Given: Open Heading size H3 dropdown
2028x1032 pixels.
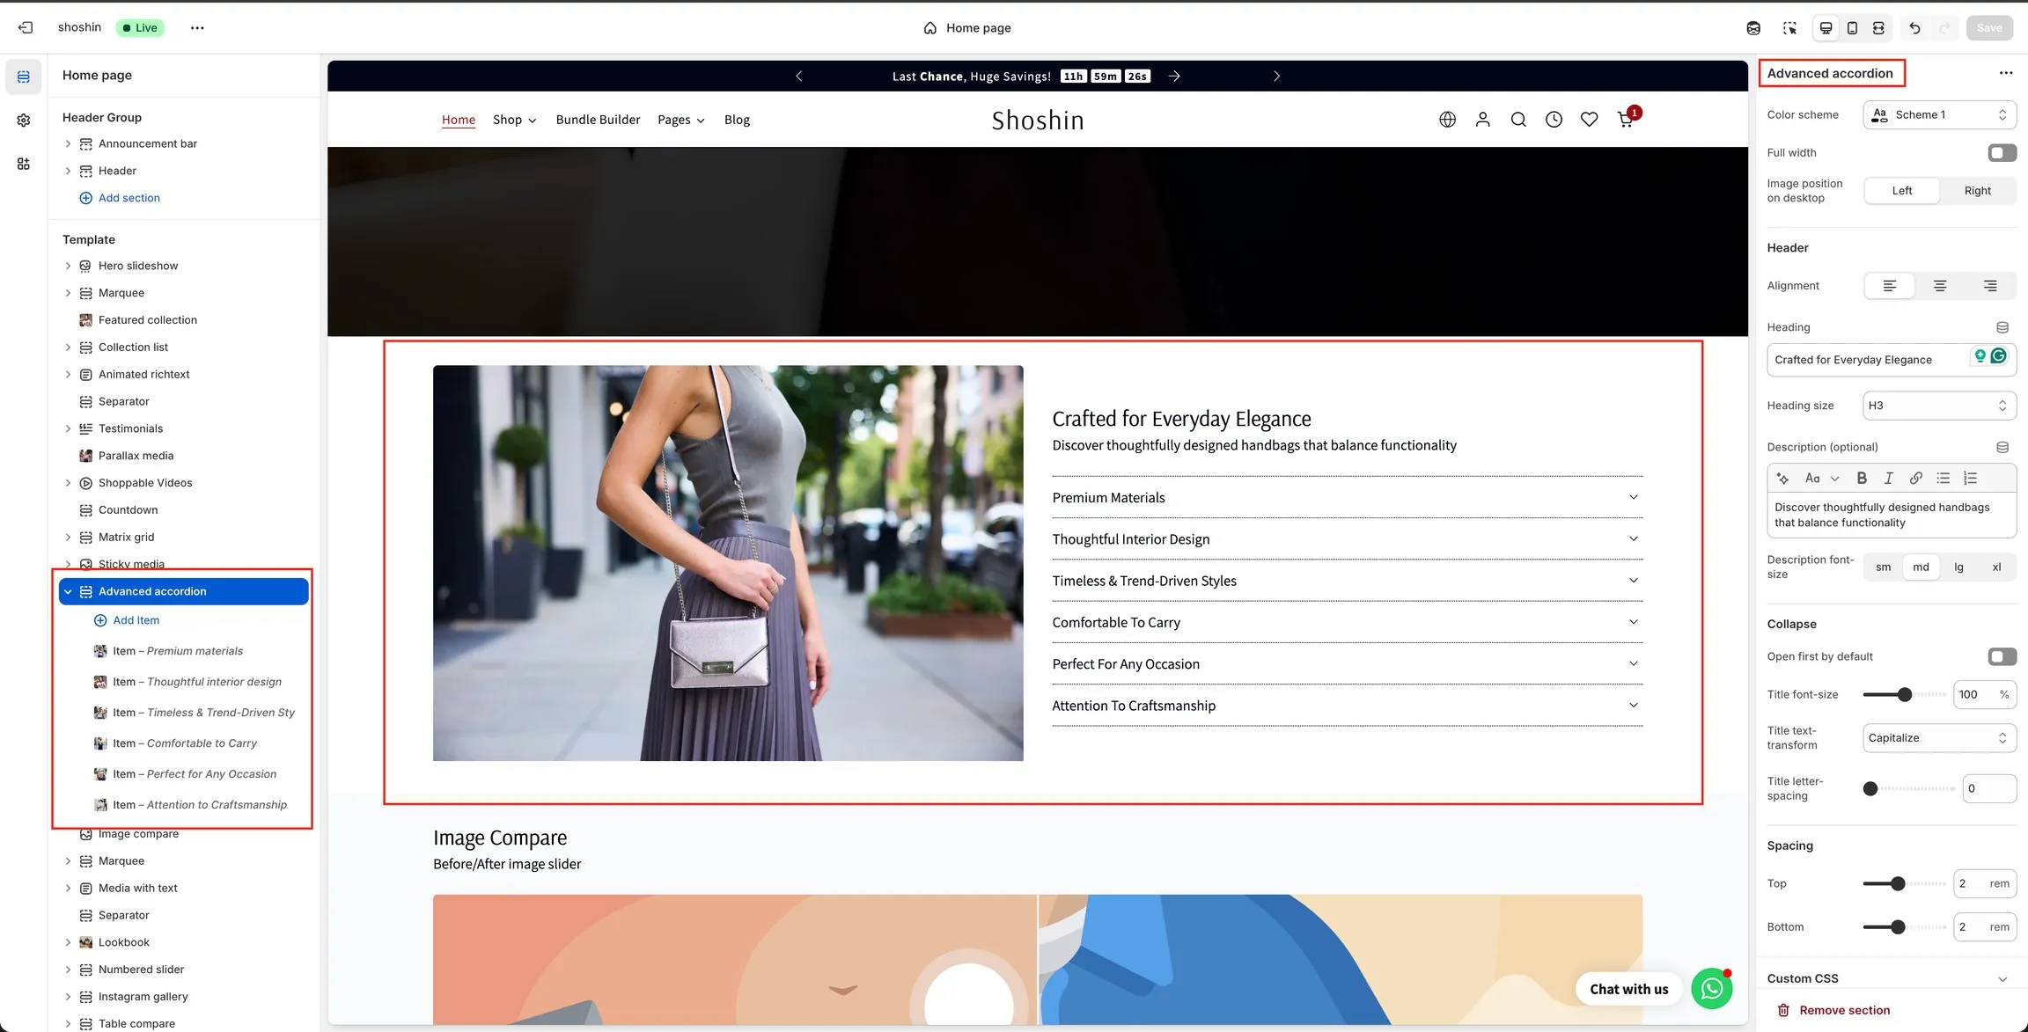Looking at the screenshot, I should tap(1939, 406).
